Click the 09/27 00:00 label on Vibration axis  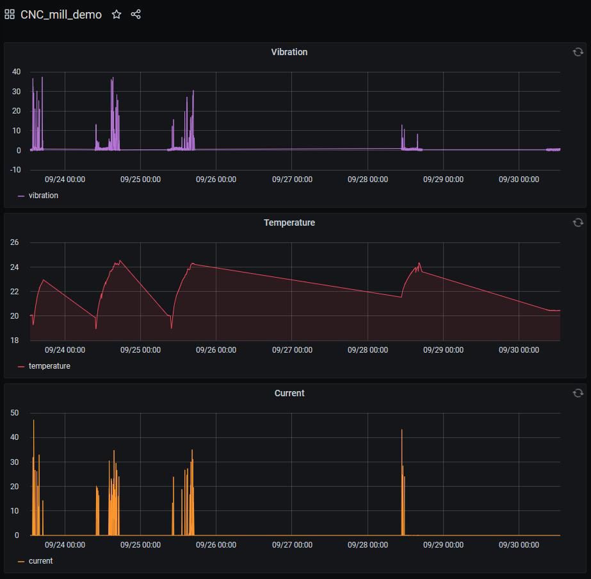coord(292,180)
